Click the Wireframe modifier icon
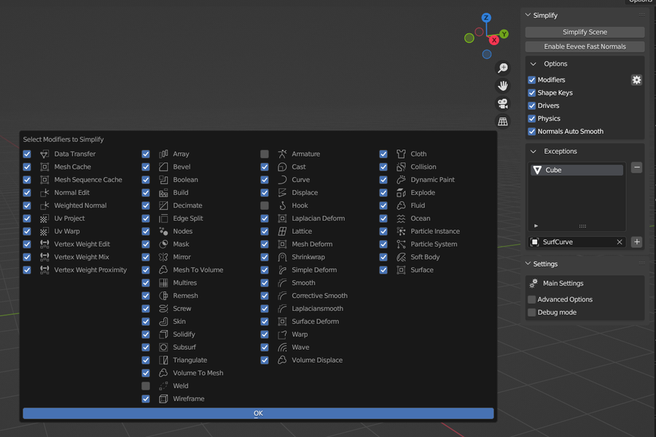The height and width of the screenshot is (437, 656). click(163, 398)
